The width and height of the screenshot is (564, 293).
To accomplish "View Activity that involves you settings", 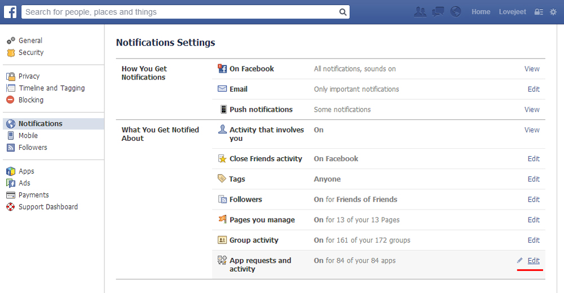I will pos(532,130).
